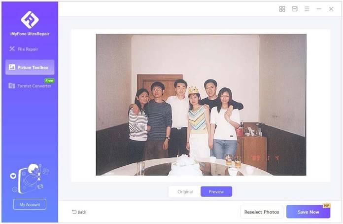The image size is (343, 224).
Task: Click the VIP badge on Save Now
Action: pos(326,205)
